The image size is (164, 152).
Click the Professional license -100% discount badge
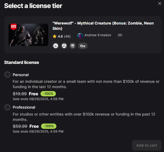tap(48, 126)
